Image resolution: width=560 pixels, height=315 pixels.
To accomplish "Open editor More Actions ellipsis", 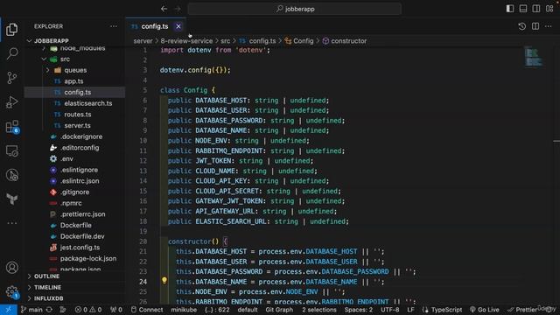I will (x=549, y=26).
